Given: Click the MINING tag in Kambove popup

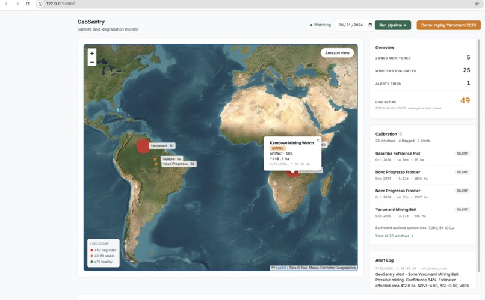Looking at the screenshot, I should pyautogui.click(x=277, y=148).
